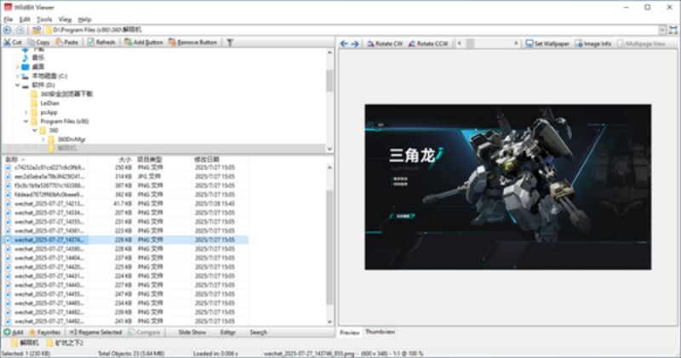Collapse the 软件 (D:) drive node
This screenshot has height=358, width=681.
[17, 85]
